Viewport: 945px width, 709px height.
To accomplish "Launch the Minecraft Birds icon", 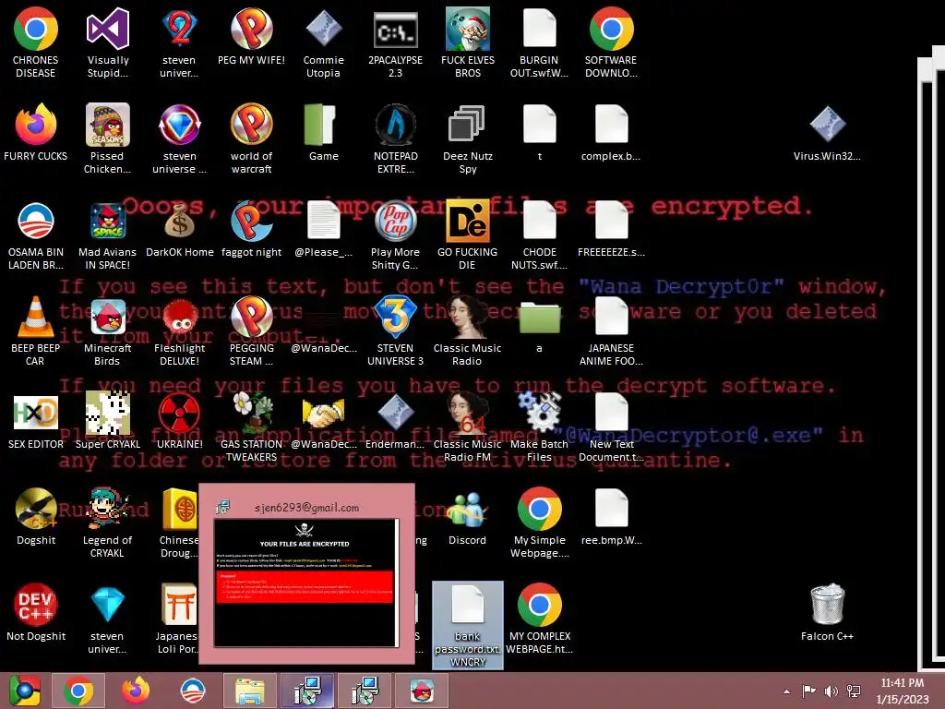I will click(107, 317).
